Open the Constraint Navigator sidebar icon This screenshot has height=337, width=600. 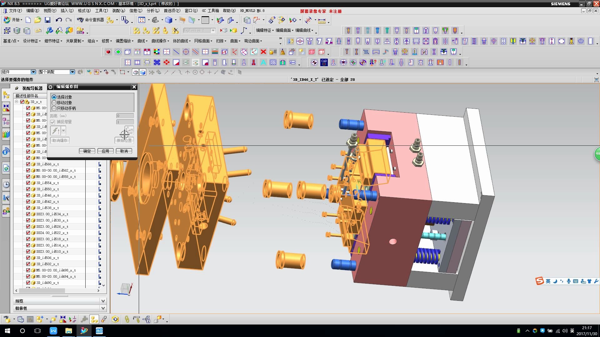click(6, 108)
